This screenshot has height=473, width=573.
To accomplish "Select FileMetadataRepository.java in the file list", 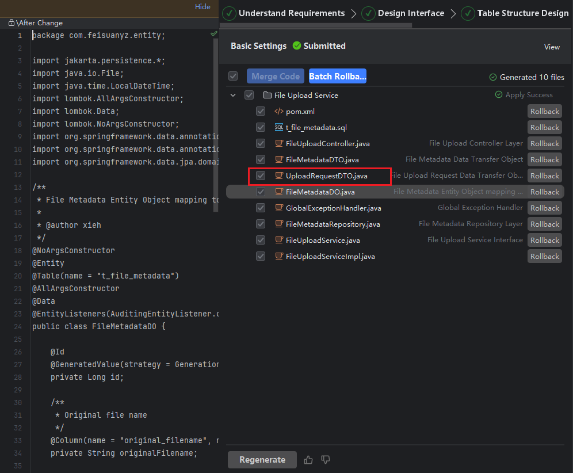I will pyautogui.click(x=333, y=224).
